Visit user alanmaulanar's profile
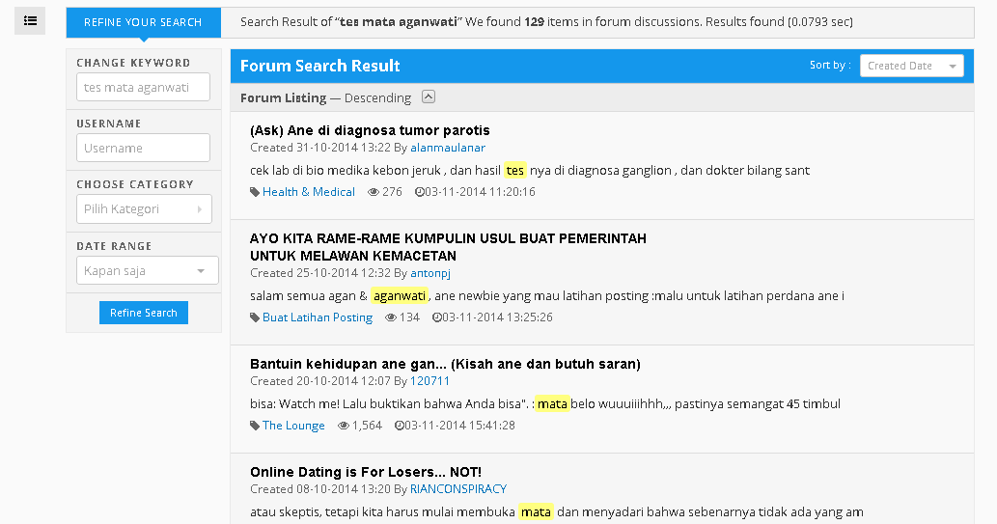Image resolution: width=997 pixels, height=524 pixels. pyautogui.click(x=448, y=148)
